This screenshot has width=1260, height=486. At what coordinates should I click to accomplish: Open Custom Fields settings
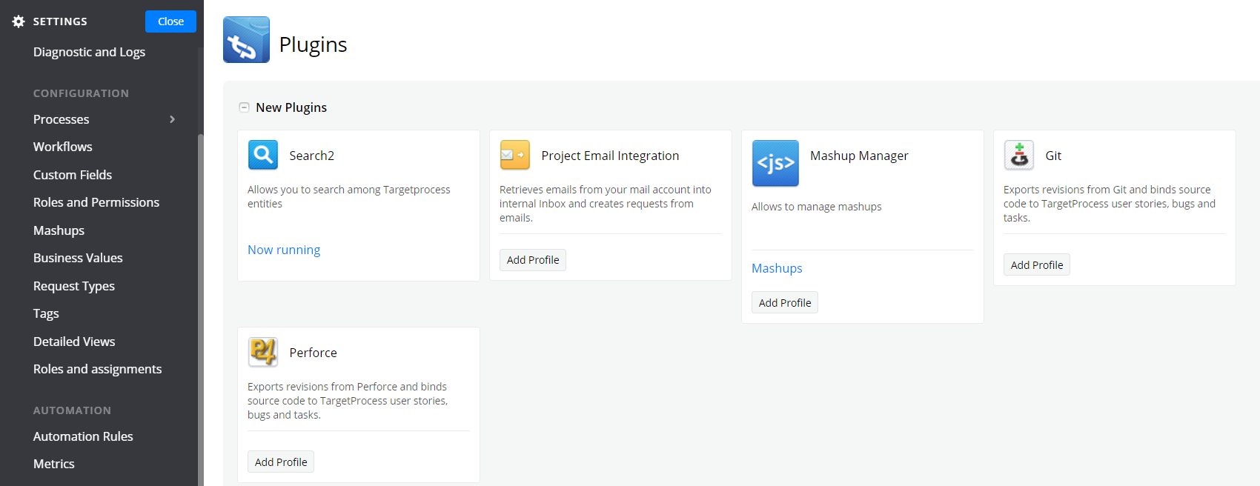(x=73, y=175)
